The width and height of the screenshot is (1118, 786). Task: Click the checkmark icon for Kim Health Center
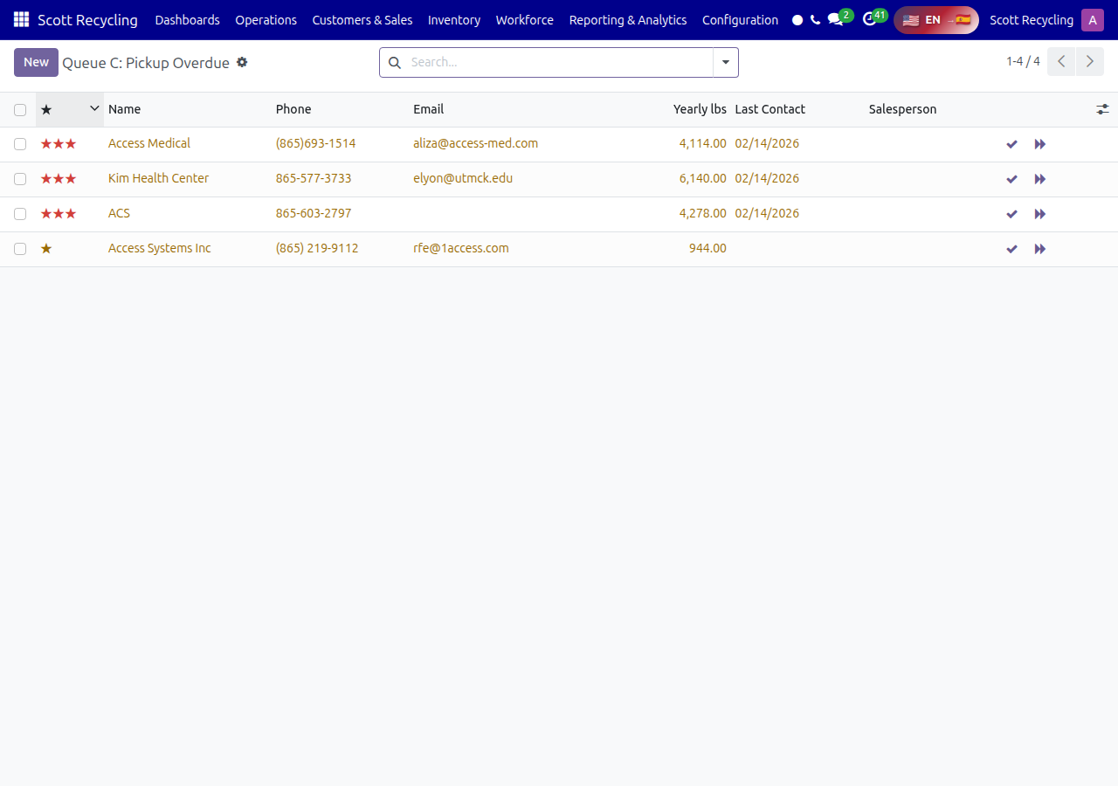tap(1011, 179)
